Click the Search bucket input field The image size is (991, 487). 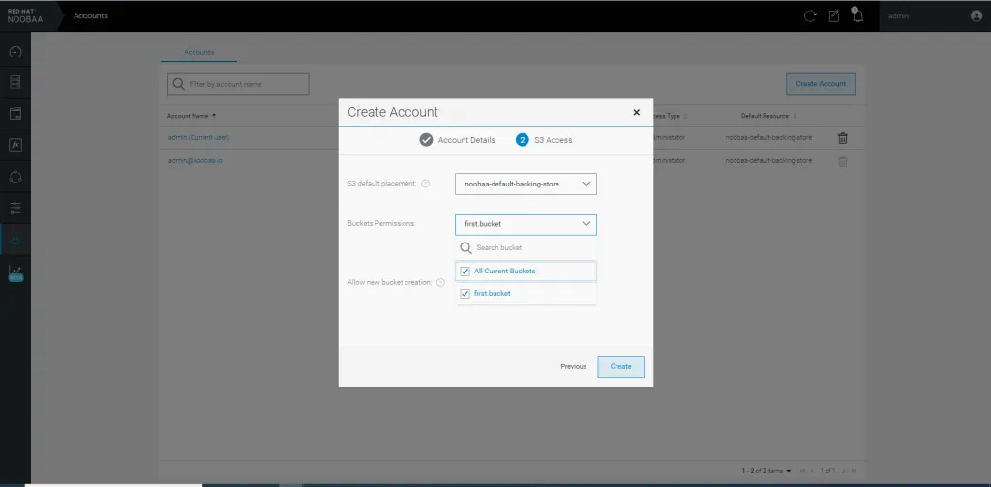pos(532,248)
